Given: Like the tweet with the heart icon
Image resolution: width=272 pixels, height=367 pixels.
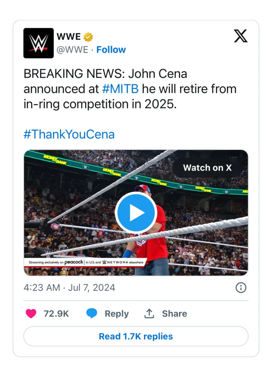Looking at the screenshot, I should click(31, 314).
